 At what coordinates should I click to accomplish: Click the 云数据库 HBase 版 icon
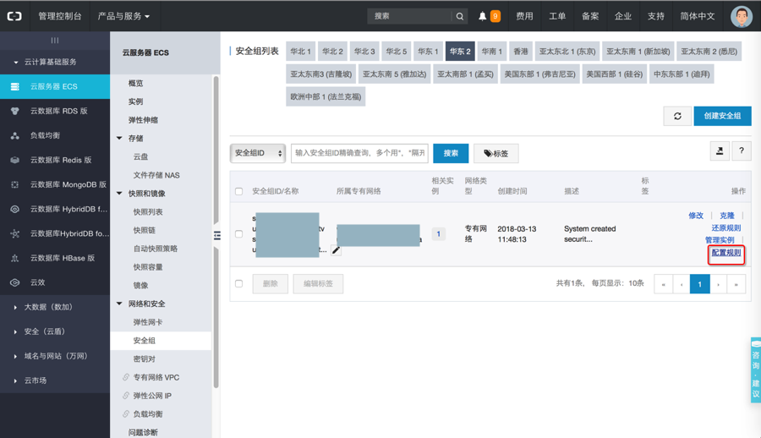click(15, 258)
